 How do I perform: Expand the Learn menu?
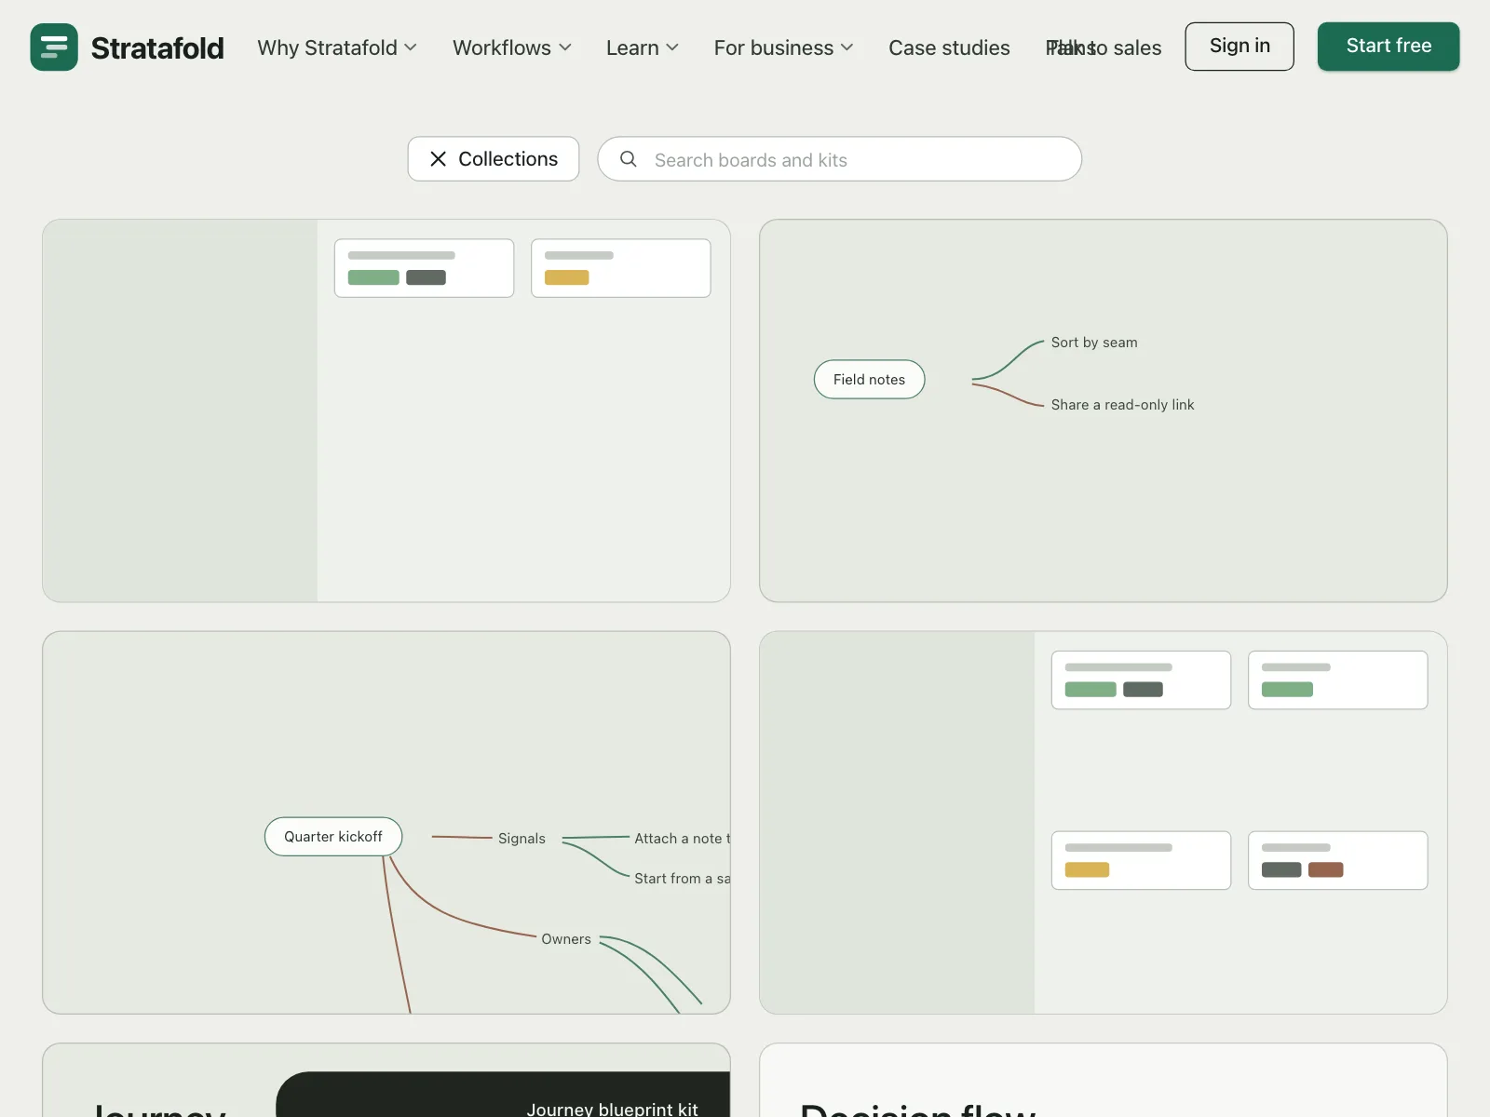tap(643, 47)
